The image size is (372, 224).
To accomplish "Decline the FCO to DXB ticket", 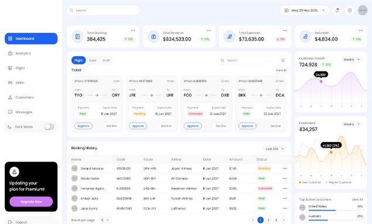I will (x=221, y=126).
